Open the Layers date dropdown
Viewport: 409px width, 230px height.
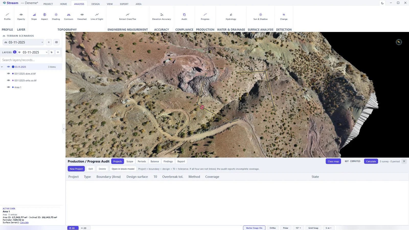point(33,52)
